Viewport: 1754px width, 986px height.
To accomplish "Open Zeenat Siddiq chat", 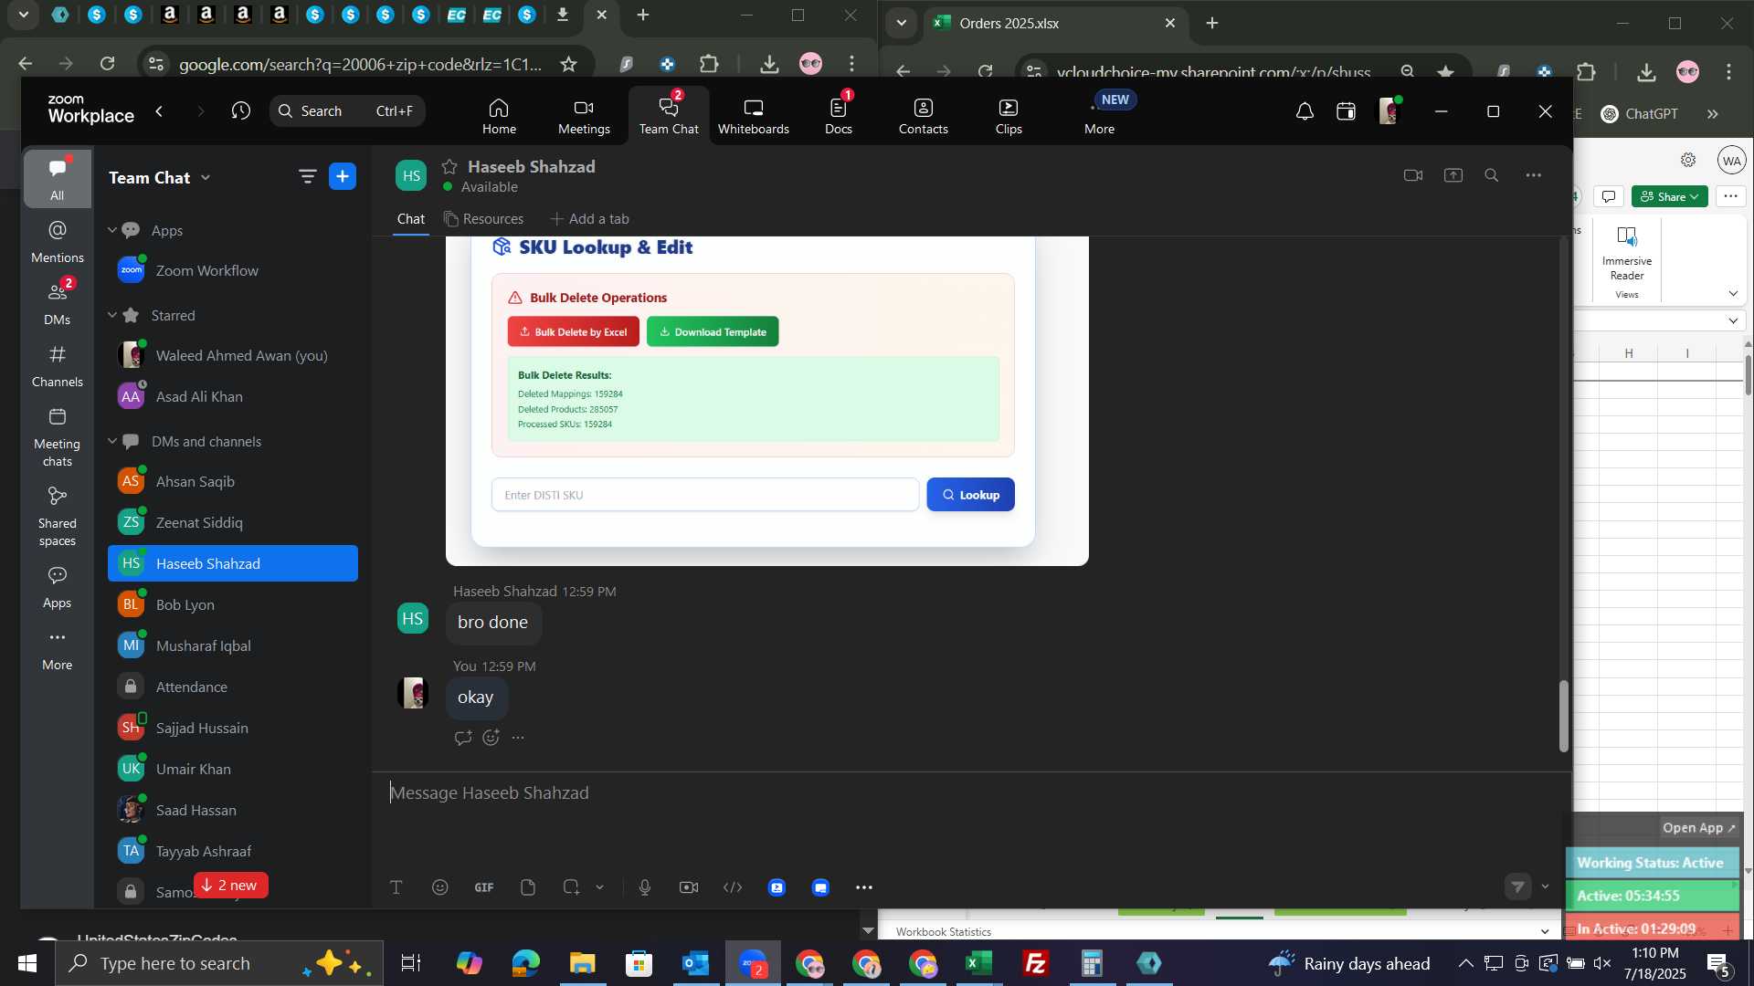I will click(233, 523).
